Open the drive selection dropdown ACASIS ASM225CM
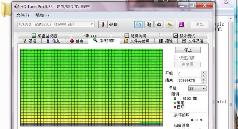 [x=56, y=24]
